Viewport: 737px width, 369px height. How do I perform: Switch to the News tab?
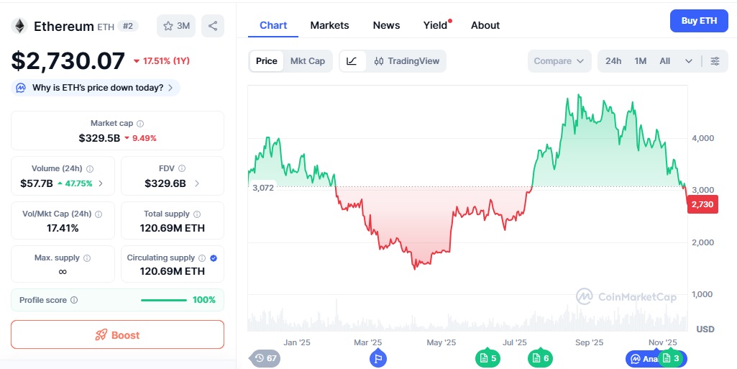(386, 25)
